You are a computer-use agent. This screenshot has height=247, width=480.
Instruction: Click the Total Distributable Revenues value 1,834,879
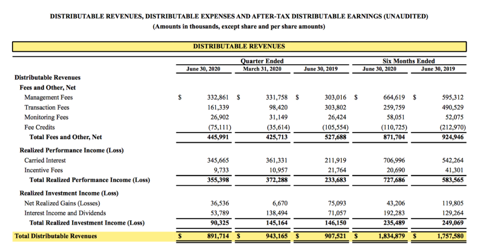click(x=391, y=236)
